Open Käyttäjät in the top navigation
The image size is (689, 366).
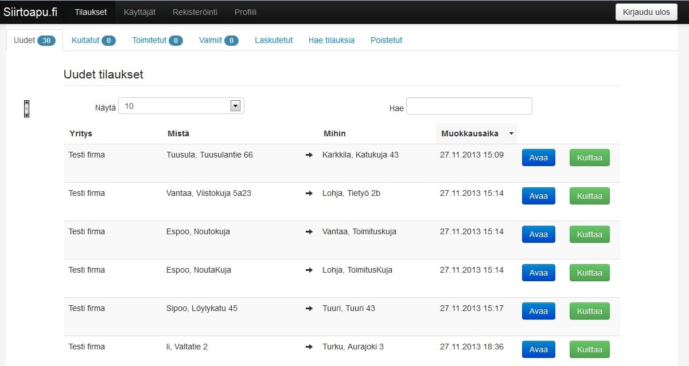point(139,12)
